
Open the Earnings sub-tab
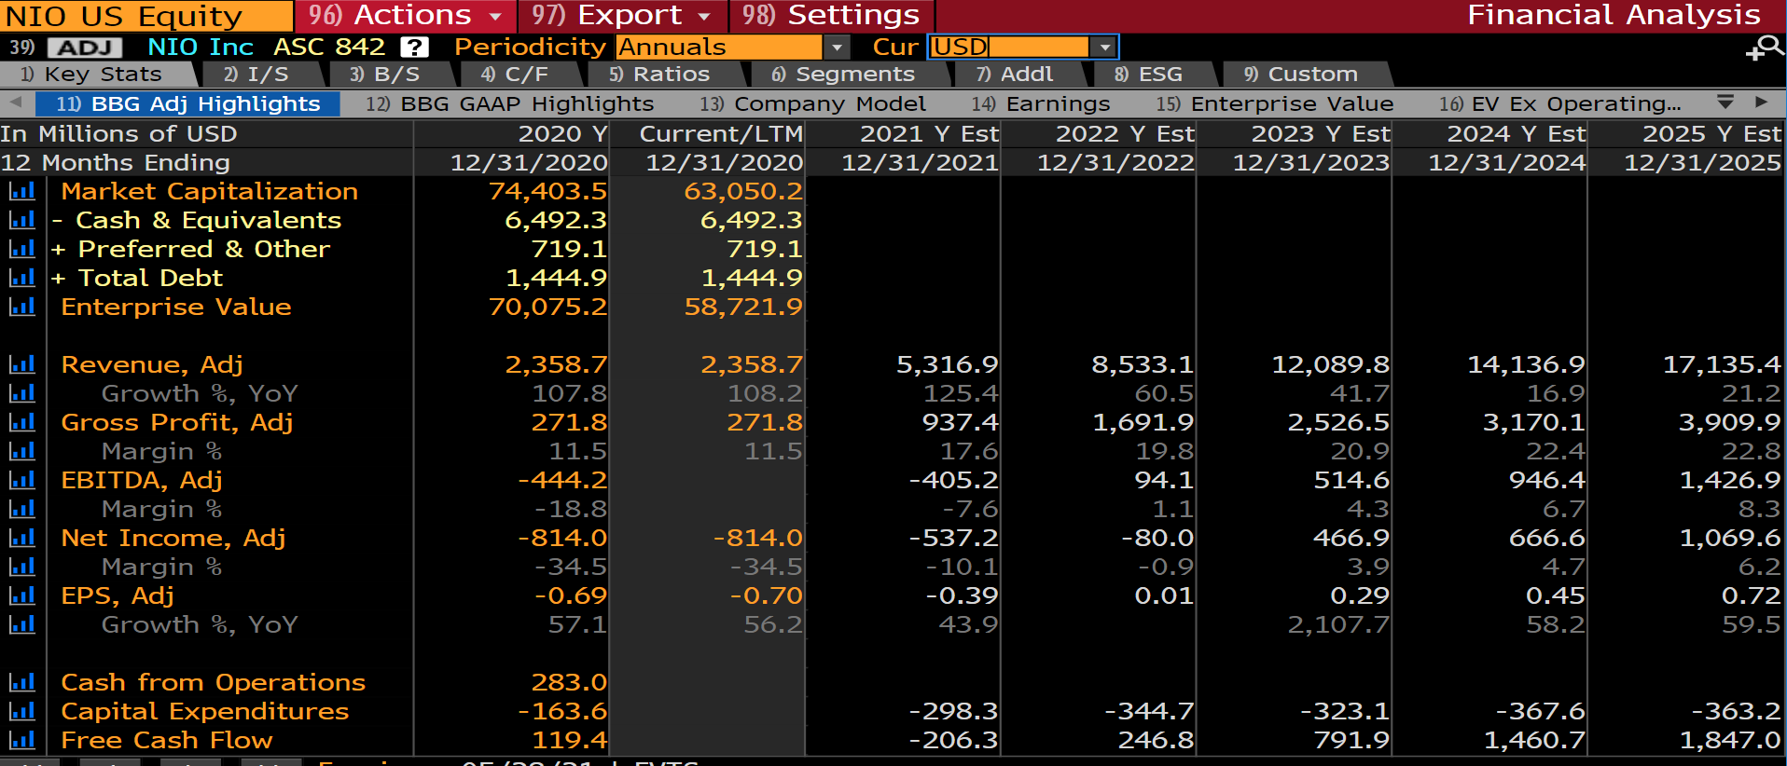point(1040,103)
